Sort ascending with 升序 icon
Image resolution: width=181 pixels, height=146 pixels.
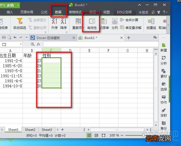[x=54, y=21]
